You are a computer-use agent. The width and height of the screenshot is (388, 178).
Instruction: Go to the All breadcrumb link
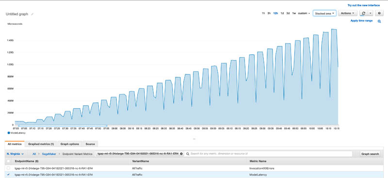34,154
